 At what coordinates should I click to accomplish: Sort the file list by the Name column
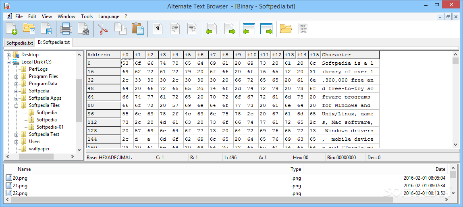pos(138,169)
